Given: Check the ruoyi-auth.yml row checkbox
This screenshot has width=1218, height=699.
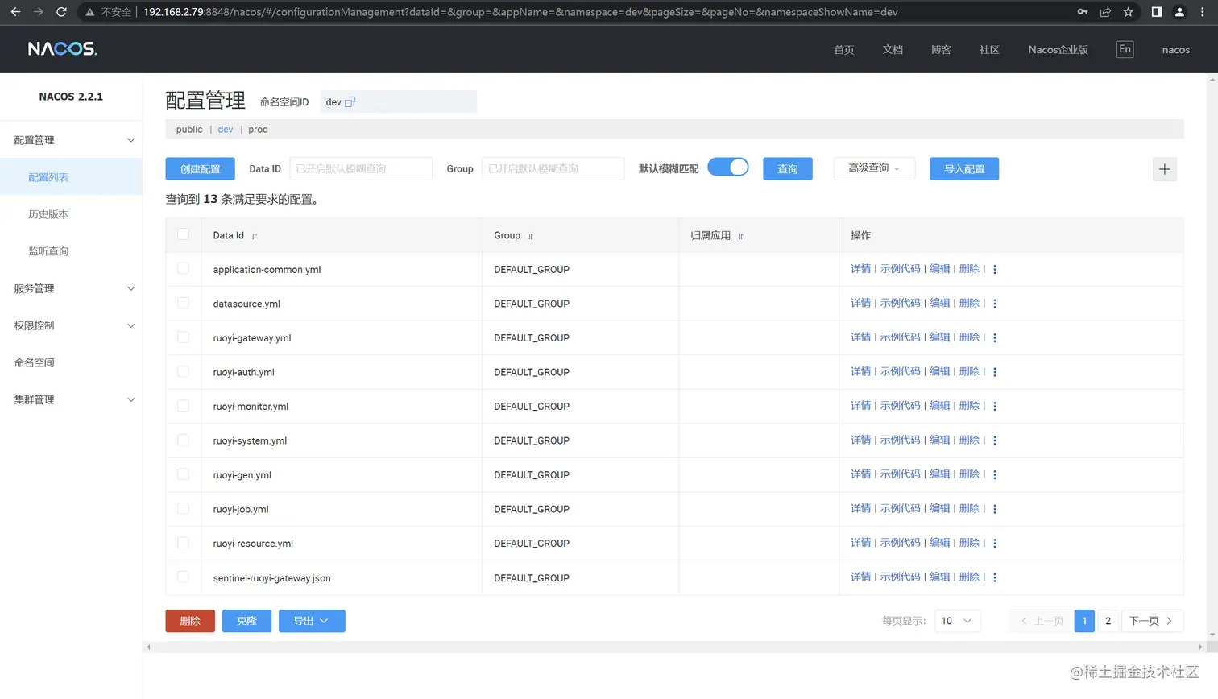Looking at the screenshot, I should point(183,371).
